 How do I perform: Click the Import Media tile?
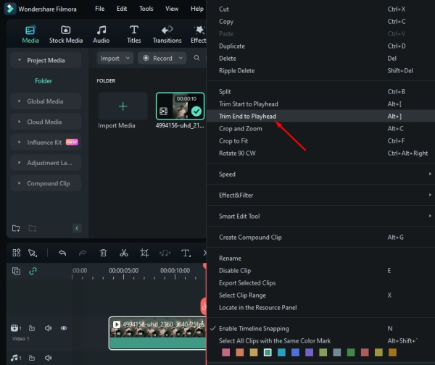pyautogui.click(x=123, y=106)
